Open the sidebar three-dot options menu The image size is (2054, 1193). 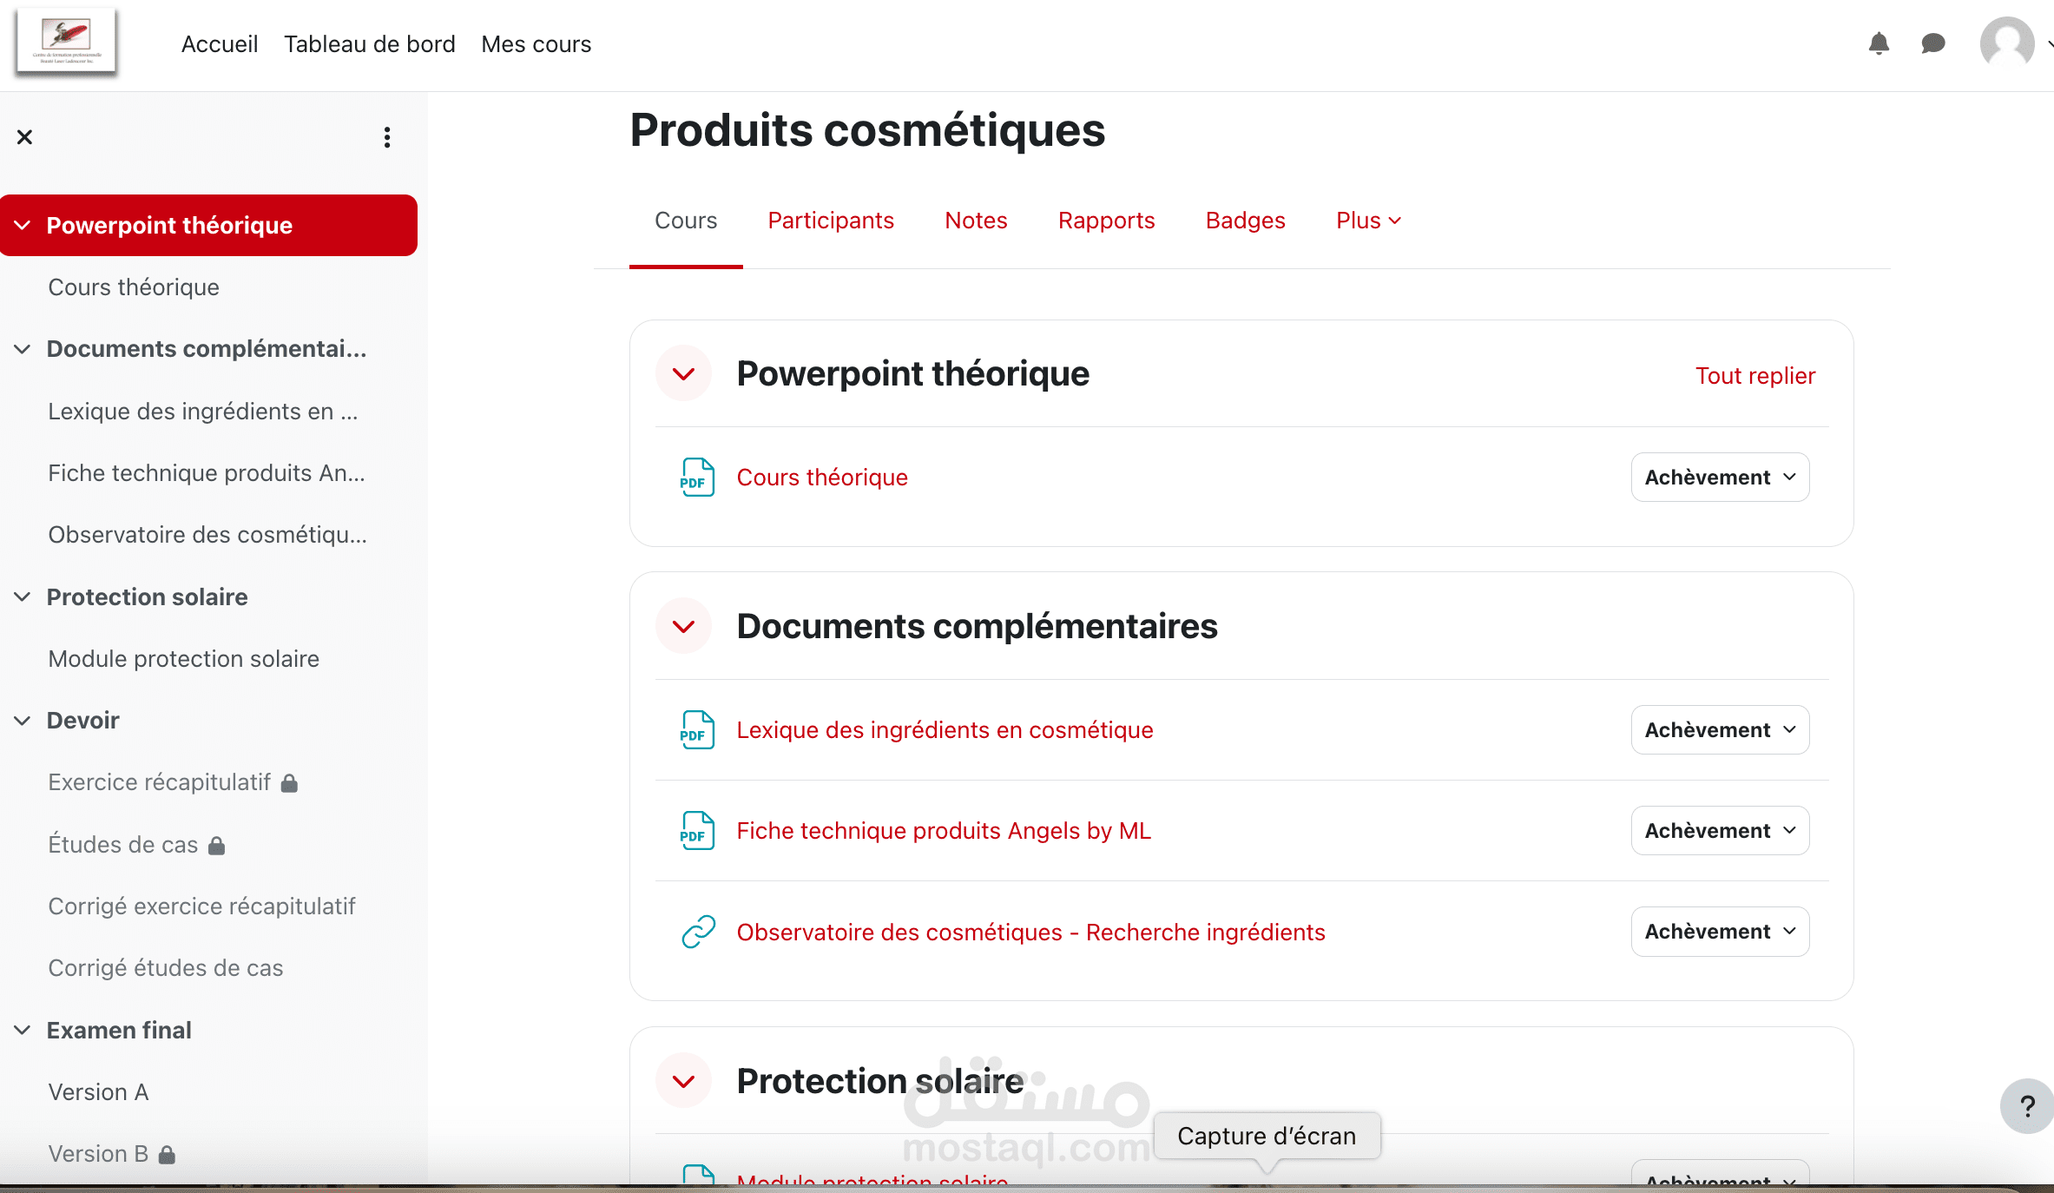point(387,137)
